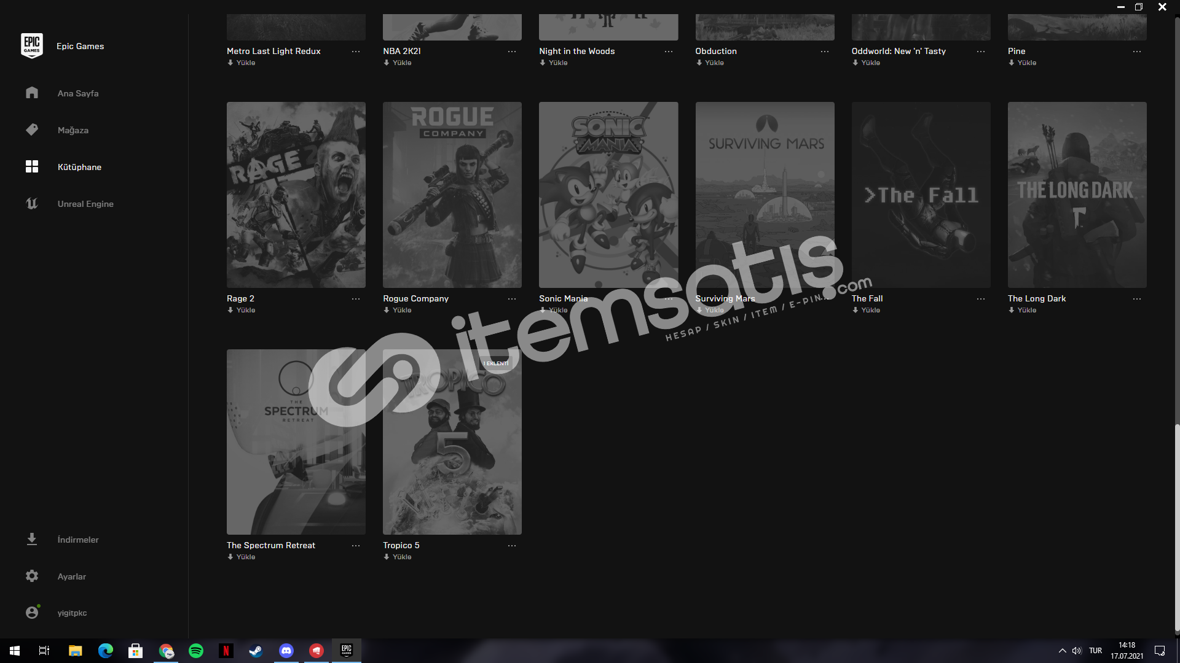
Task: Open the Unreal Engine icon
Action: pos(32,203)
